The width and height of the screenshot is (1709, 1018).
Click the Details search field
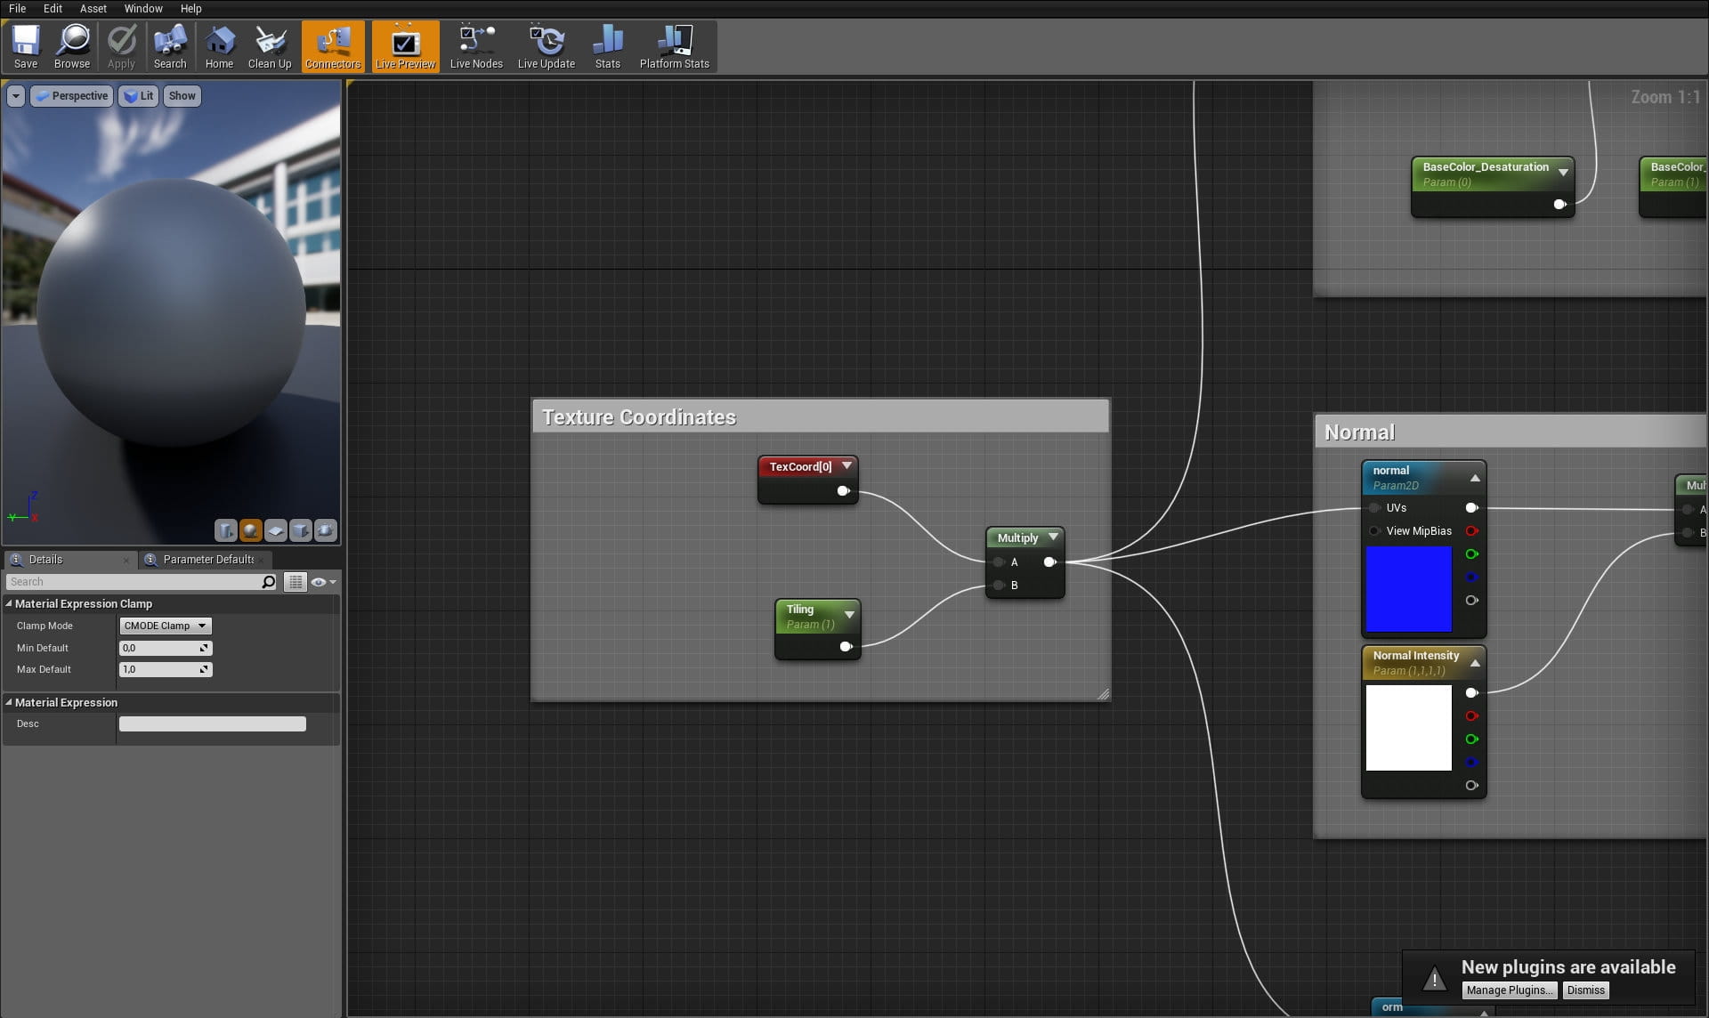[134, 582]
